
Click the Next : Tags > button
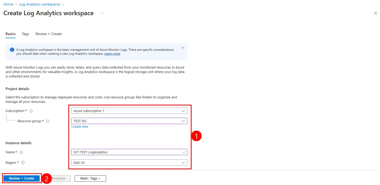click(x=90, y=178)
